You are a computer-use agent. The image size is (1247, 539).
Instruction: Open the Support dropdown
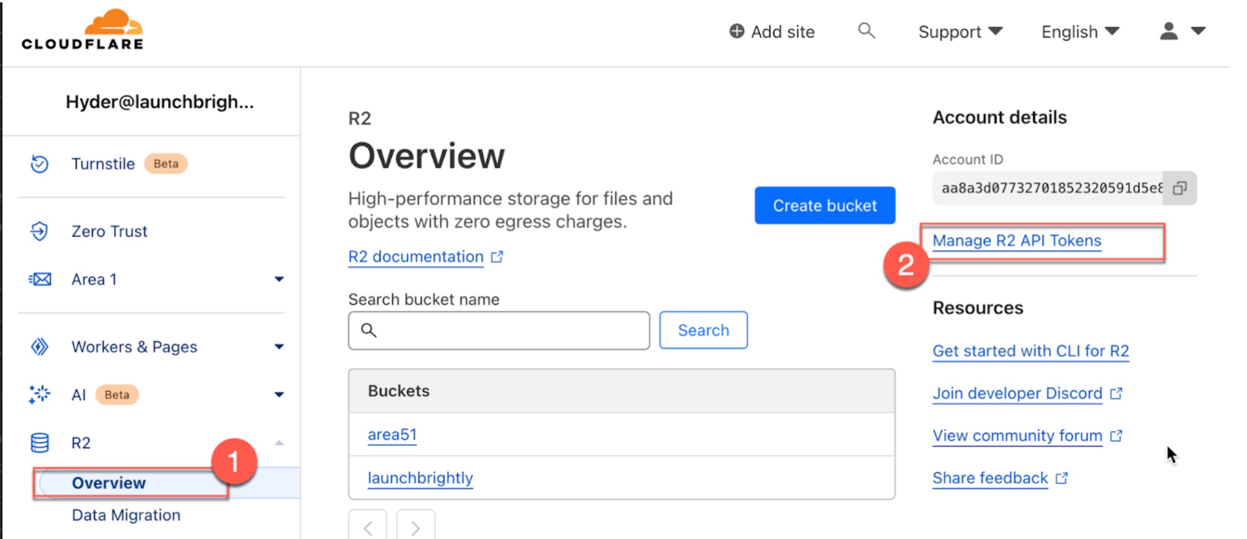tap(960, 32)
